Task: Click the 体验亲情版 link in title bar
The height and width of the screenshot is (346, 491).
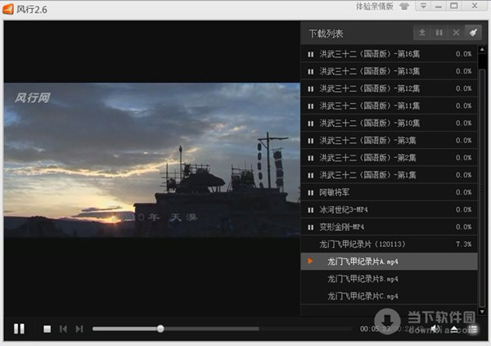Action: click(374, 7)
